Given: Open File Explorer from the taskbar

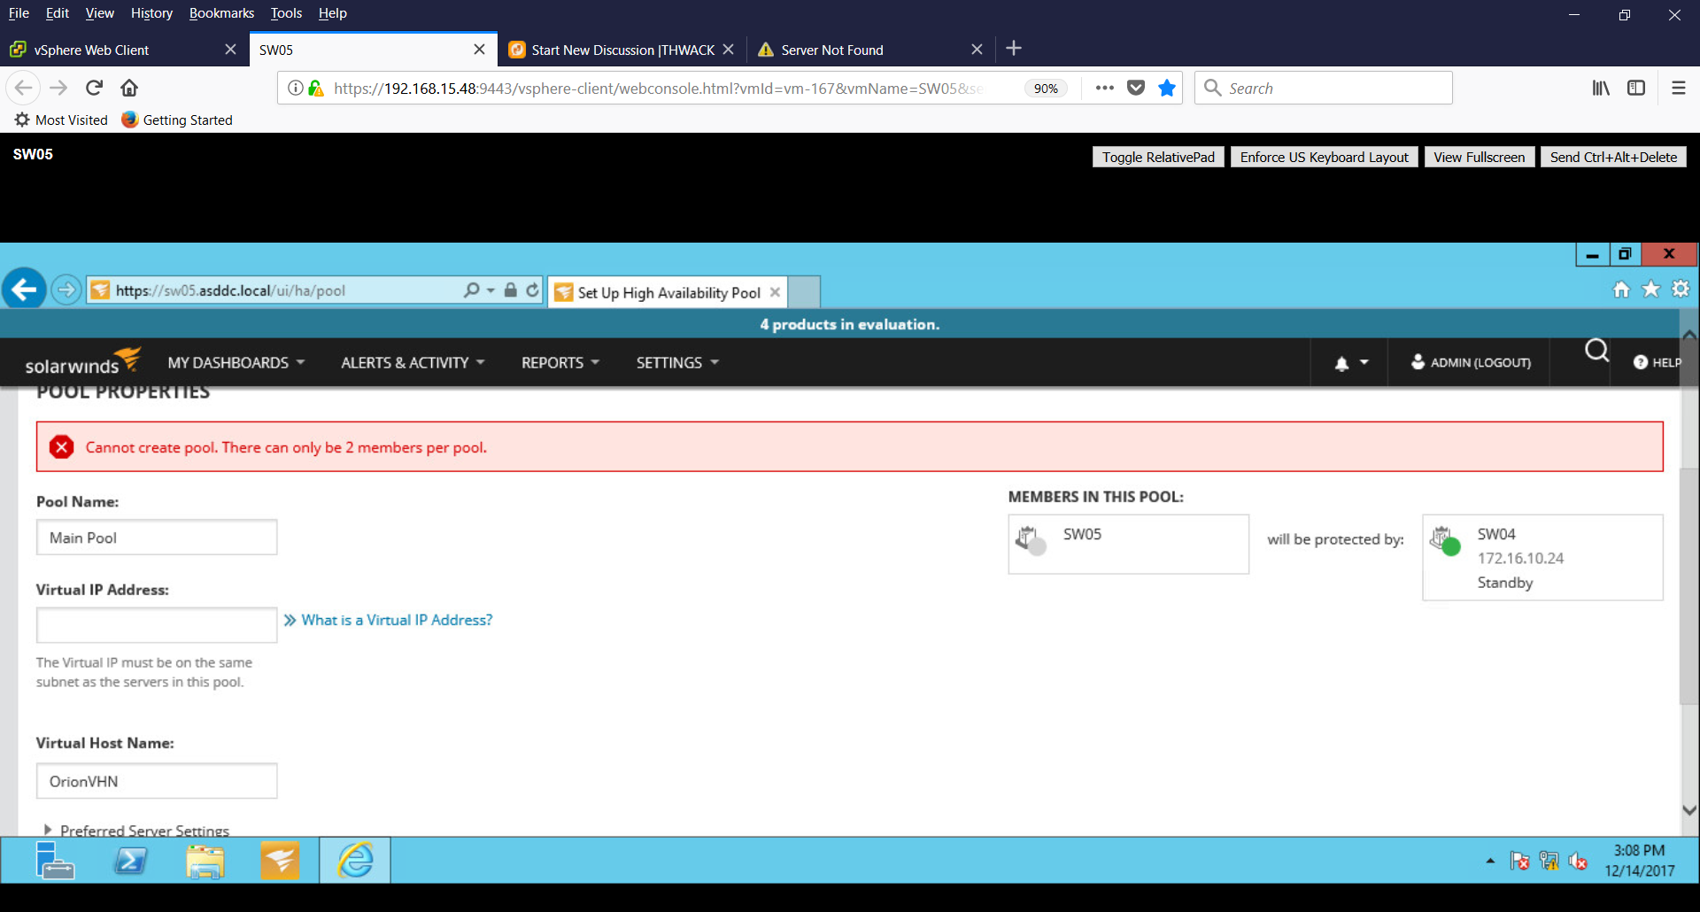Looking at the screenshot, I should 205,860.
